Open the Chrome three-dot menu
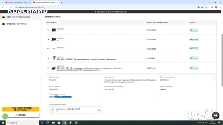 [x=220, y=7]
